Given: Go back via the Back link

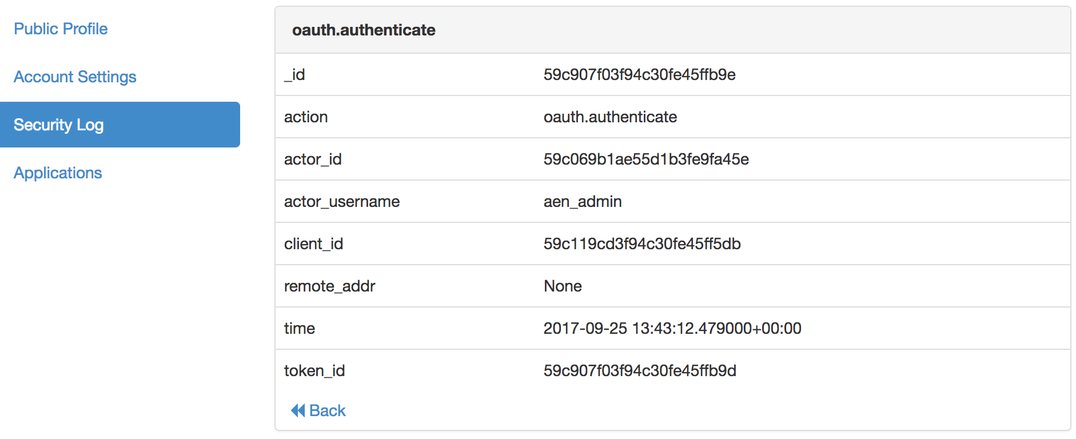Looking at the screenshot, I should pos(318,410).
